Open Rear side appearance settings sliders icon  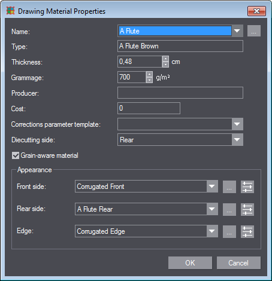point(247,209)
